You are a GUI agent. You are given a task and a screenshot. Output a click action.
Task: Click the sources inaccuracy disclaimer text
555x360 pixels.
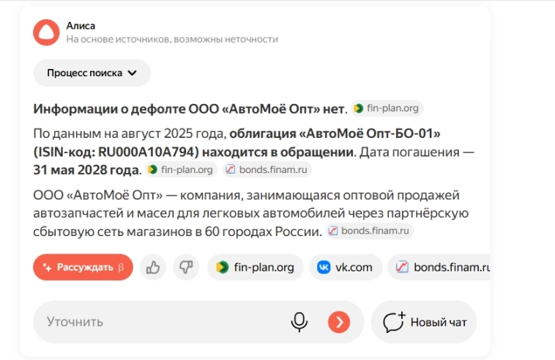coord(171,39)
